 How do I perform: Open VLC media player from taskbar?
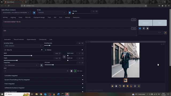point(54,94)
